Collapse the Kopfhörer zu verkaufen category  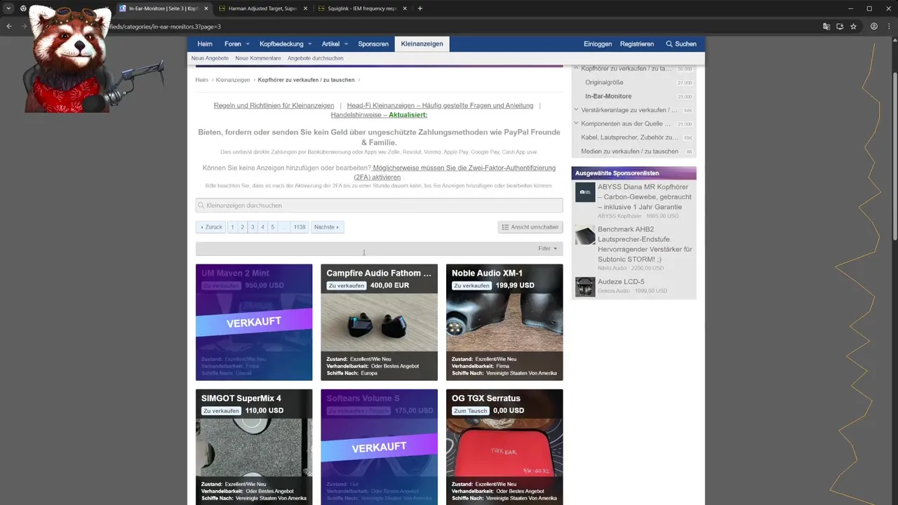(x=576, y=69)
